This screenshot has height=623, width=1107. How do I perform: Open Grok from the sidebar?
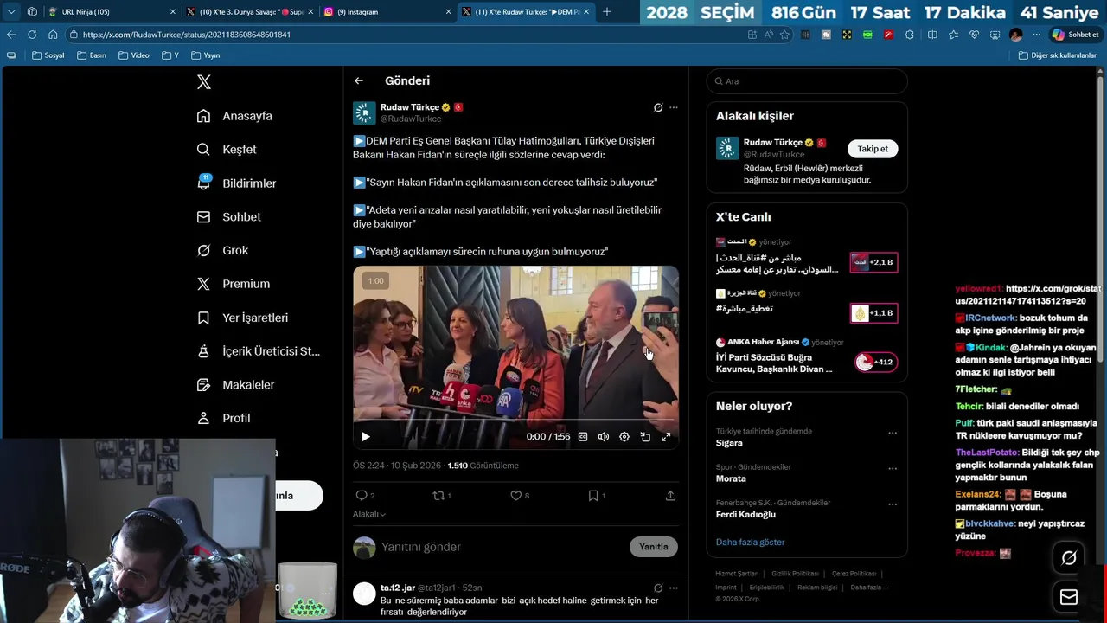[x=222, y=250]
